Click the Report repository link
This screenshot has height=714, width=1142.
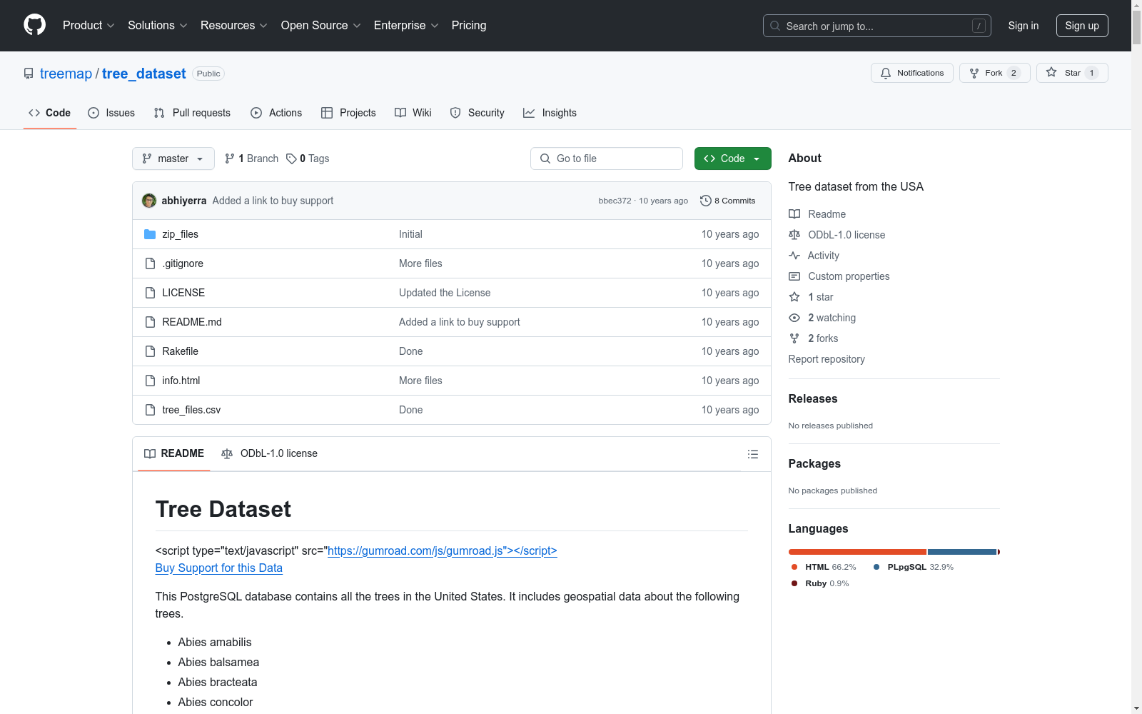(x=827, y=359)
